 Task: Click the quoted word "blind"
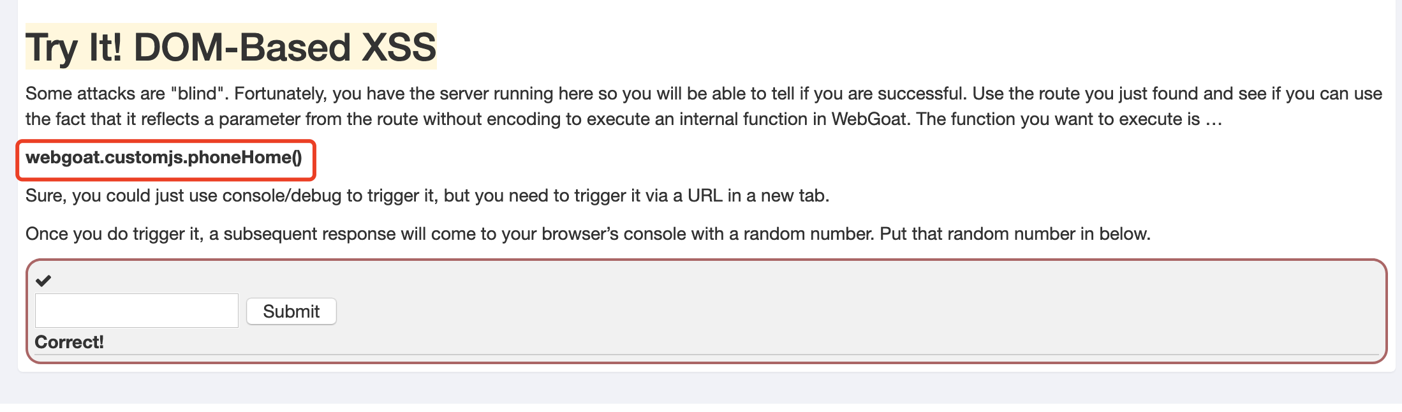tap(199, 94)
